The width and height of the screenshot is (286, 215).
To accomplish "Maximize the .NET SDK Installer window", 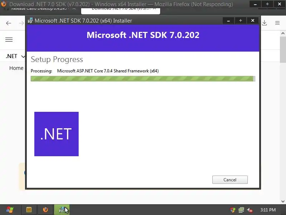I will [x=240, y=21].
